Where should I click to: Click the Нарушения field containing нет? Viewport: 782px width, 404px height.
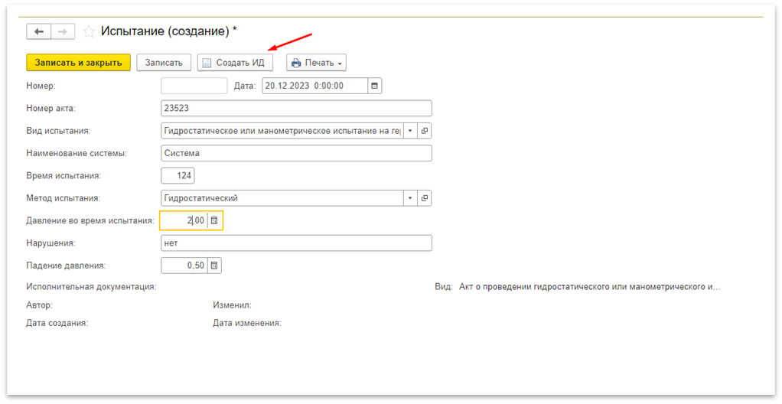point(297,243)
